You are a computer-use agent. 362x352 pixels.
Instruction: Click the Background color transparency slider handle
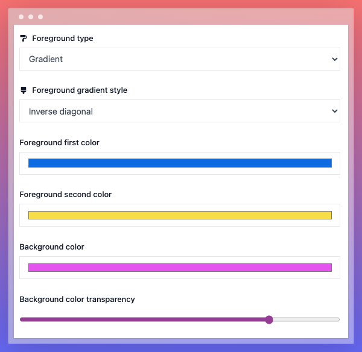point(269,319)
